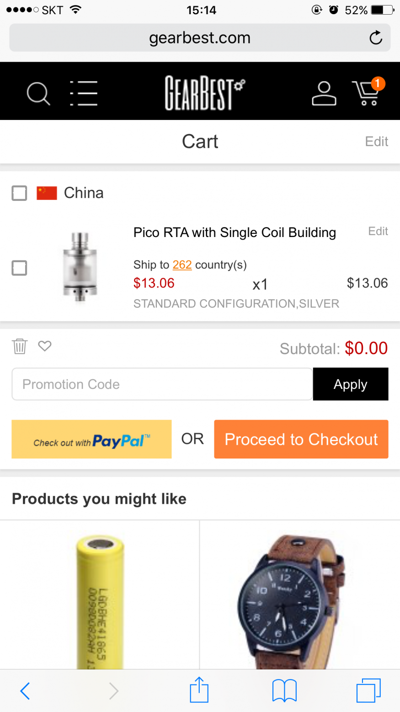Check out with PayPal
The height and width of the screenshot is (712, 400).
(91, 439)
